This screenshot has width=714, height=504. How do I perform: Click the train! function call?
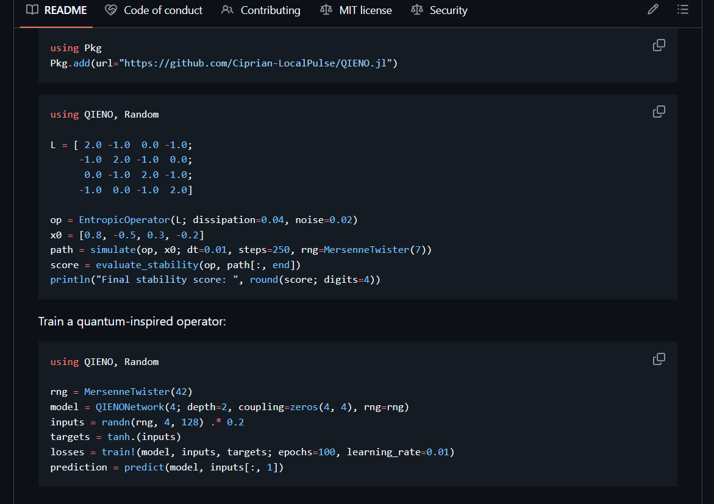pyautogui.click(x=118, y=452)
